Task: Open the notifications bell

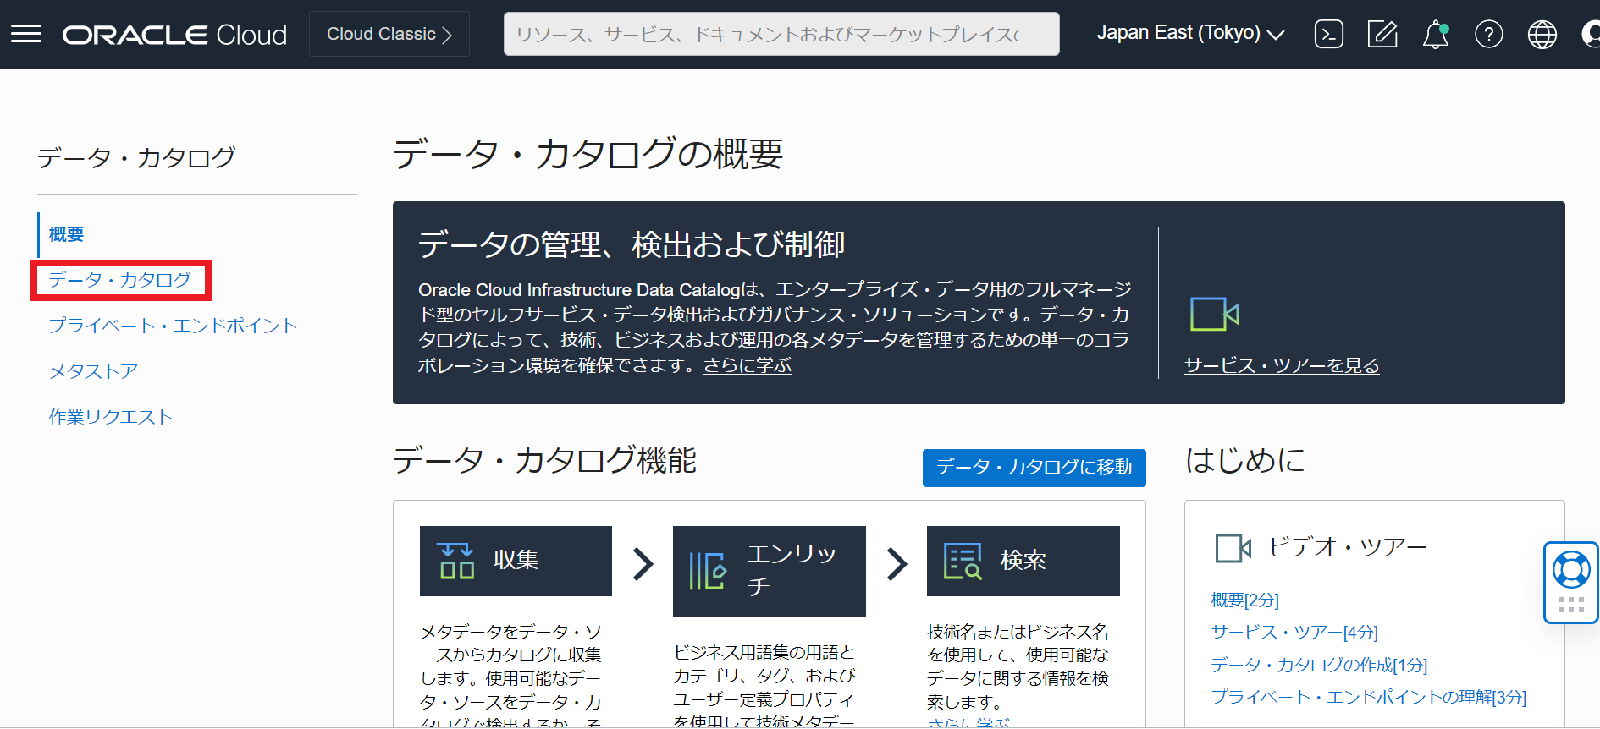Action: tap(1435, 35)
